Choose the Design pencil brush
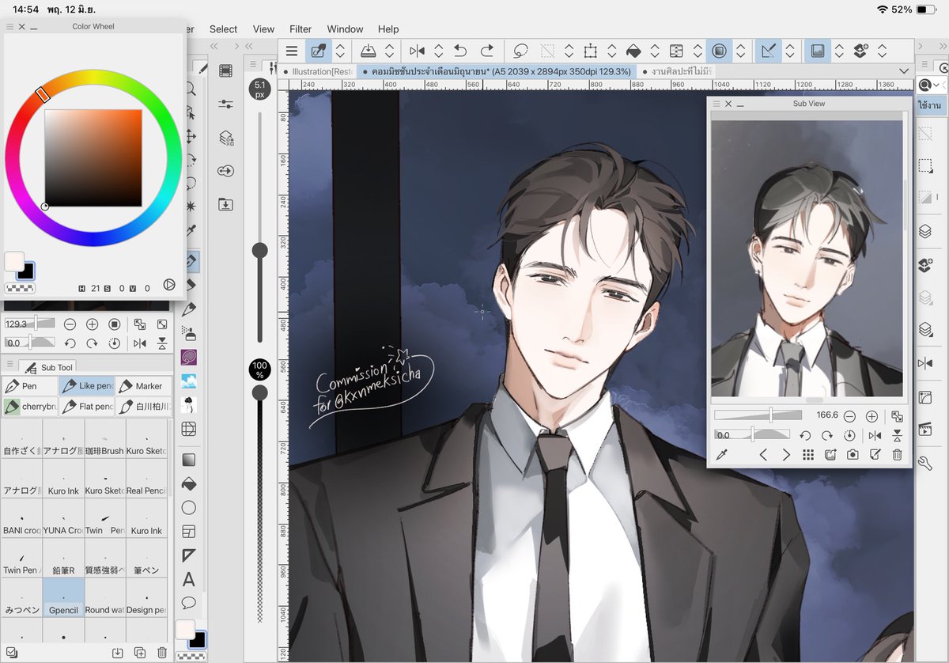 click(146, 599)
